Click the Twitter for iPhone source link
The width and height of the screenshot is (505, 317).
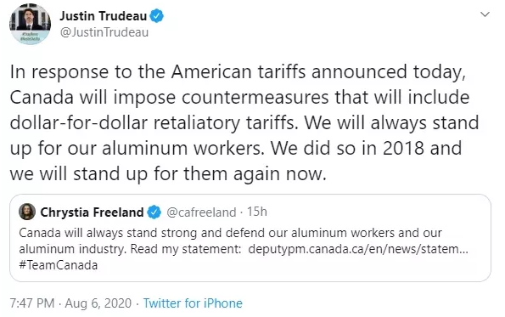click(193, 303)
